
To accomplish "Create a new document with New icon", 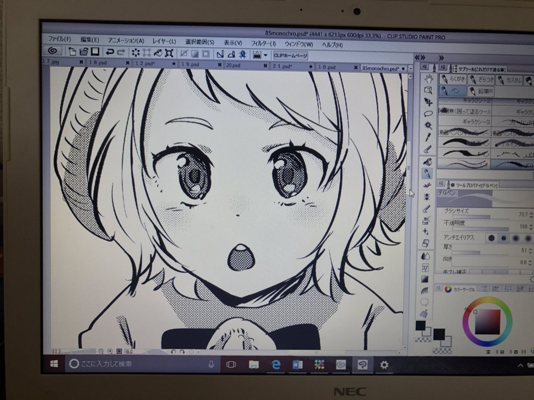I will 72,52.
